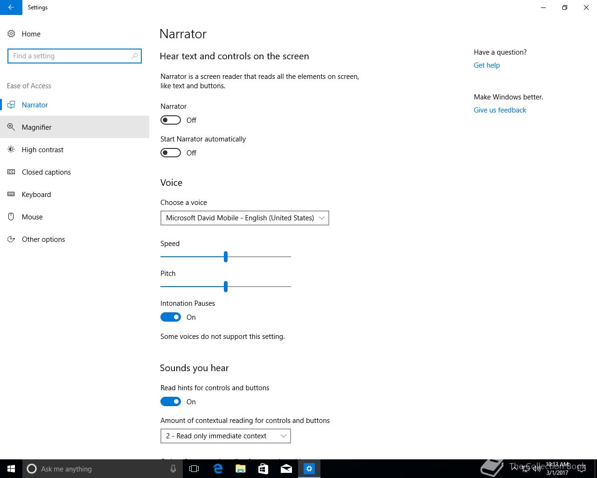Enable Start Narrator automatically toggle
Screen dimensions: 597x478
point(171,153)
